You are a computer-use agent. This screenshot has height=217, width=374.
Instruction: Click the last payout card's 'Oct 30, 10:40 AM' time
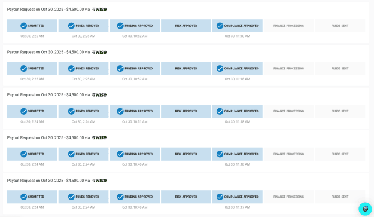click(135, 207)
